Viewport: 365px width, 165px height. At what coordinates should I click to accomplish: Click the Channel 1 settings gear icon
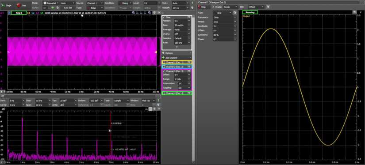tap(189, 62)
